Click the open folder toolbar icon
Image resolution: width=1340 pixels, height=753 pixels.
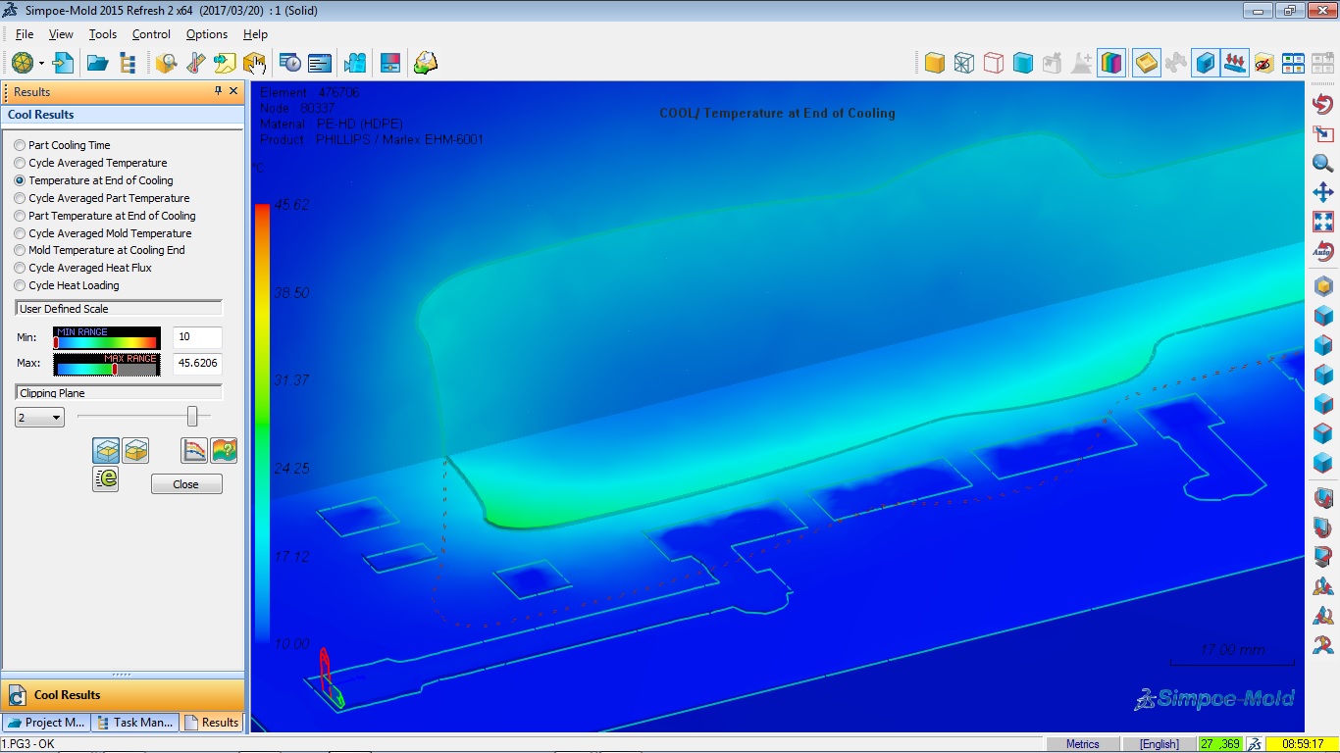(x=97, y=63)
